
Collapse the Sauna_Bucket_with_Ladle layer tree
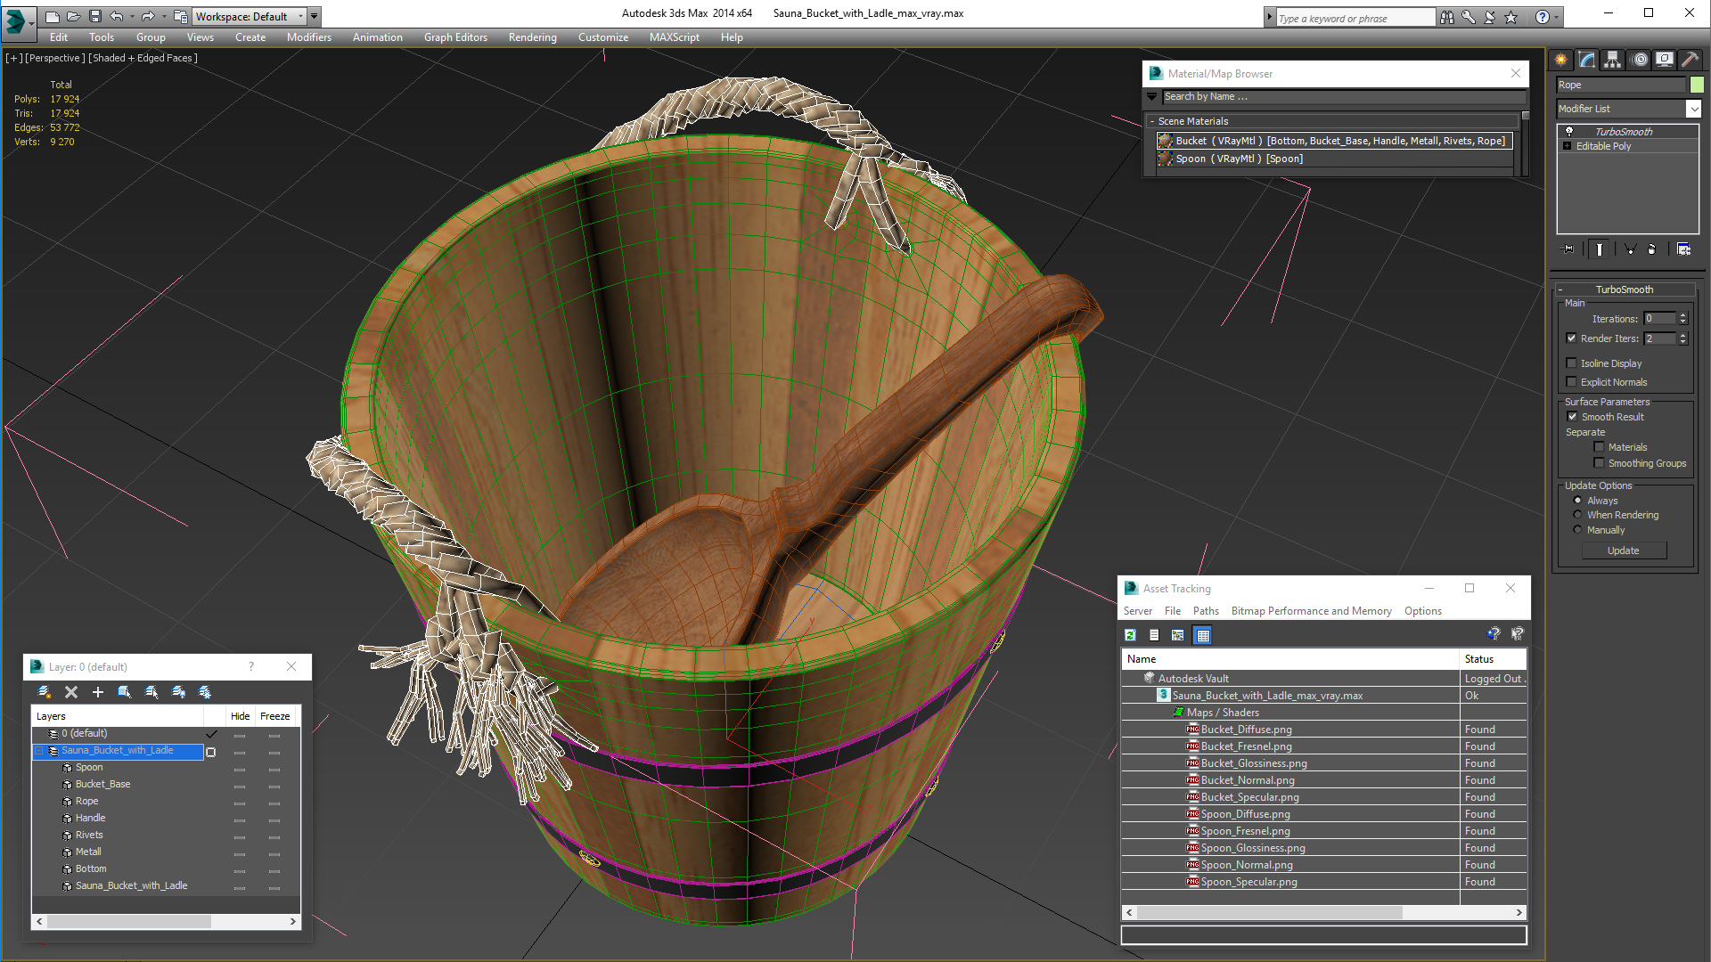pos(39,751)
